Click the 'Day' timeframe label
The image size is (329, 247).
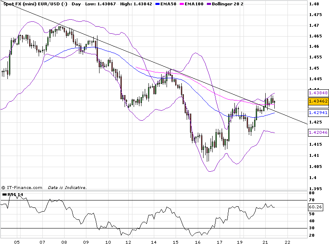coord(76,4)
